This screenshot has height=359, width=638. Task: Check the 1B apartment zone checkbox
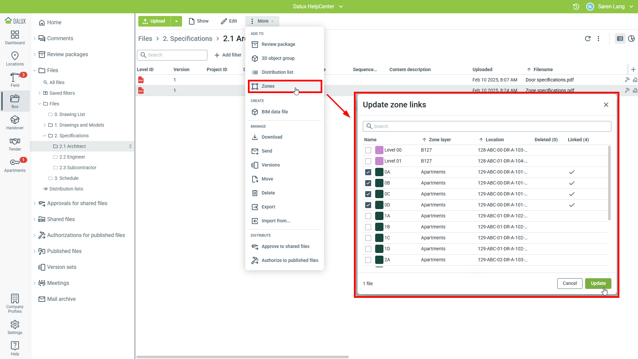[368, 227]
